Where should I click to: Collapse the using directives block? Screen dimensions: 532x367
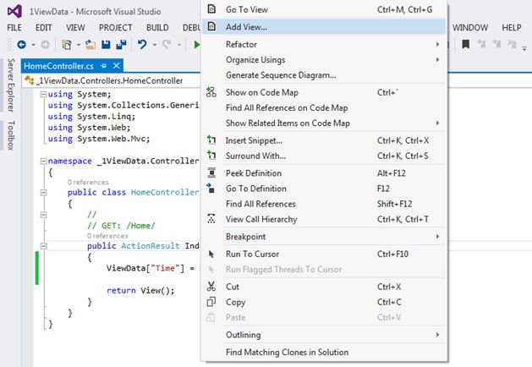(x=44, y=94)
